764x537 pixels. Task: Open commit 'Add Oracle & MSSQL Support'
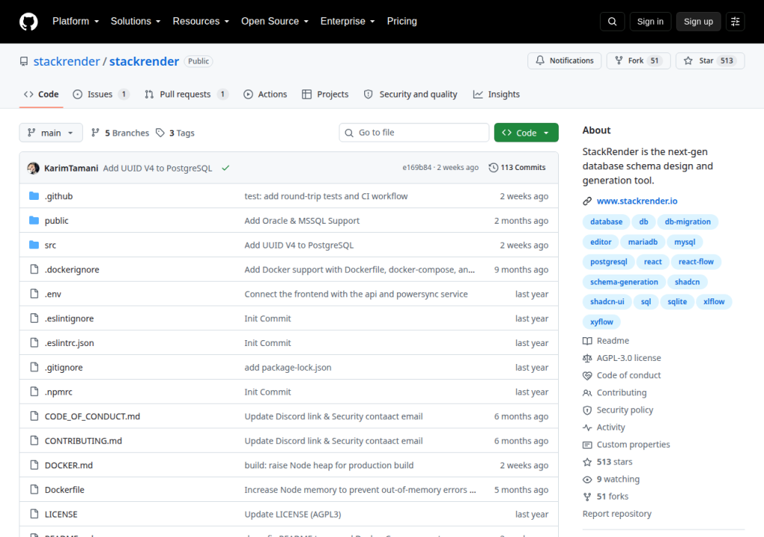point(301,221)
